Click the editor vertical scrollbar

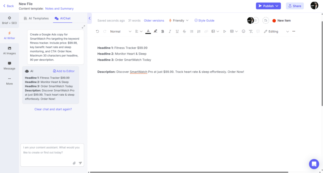322,64
